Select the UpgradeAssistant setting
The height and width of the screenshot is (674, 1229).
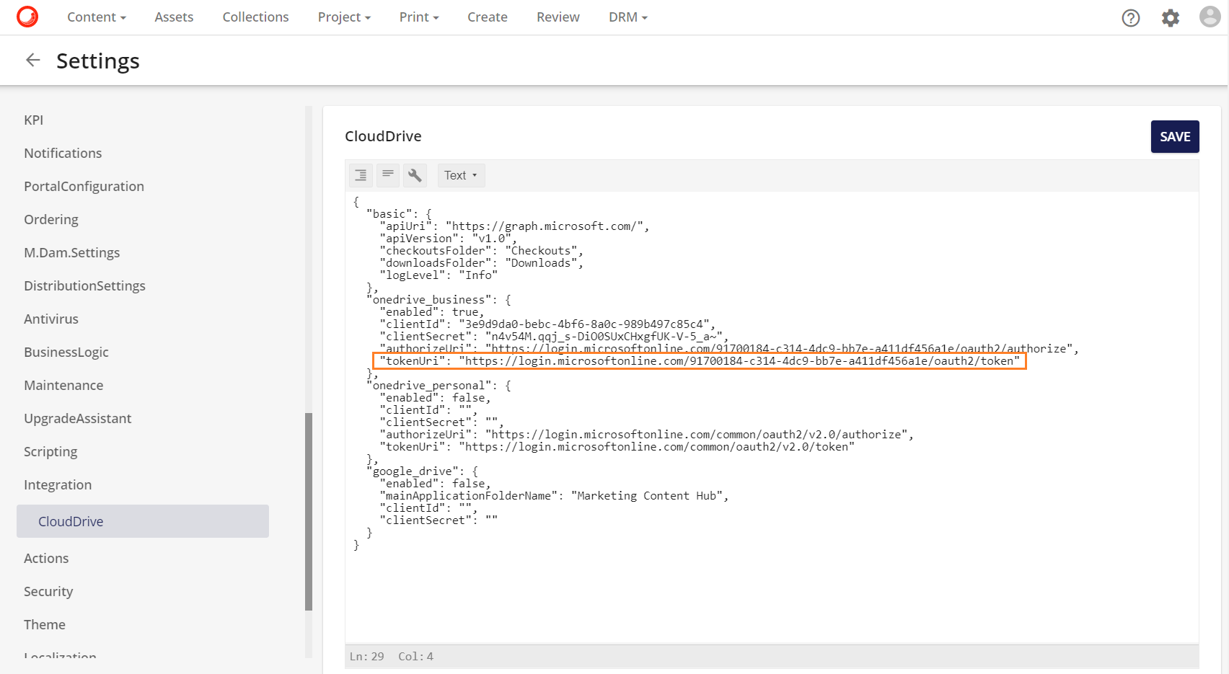(x=78, y=418)
